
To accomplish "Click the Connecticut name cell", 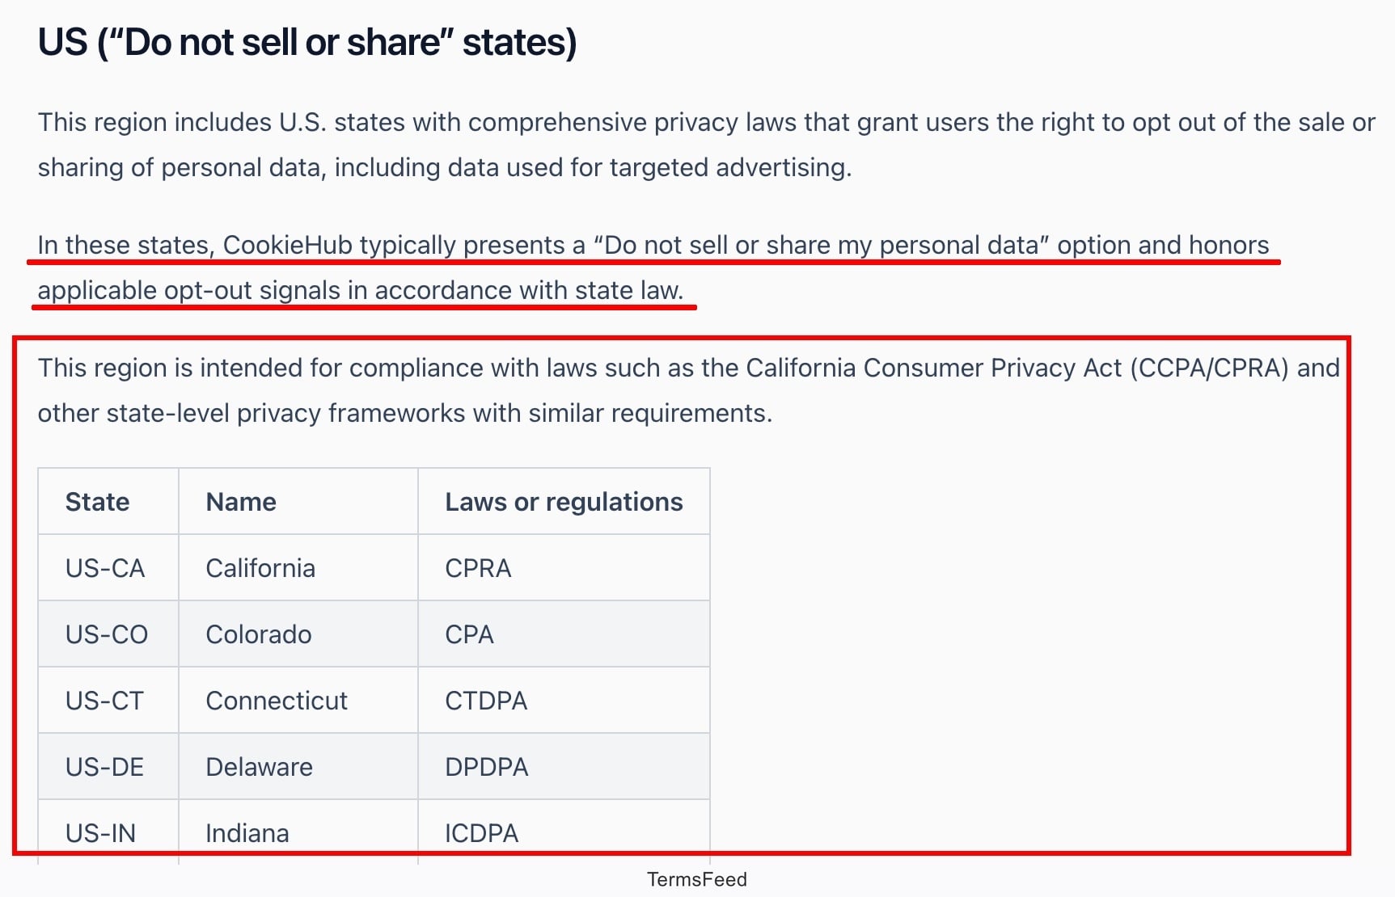I will pos(298,700).
